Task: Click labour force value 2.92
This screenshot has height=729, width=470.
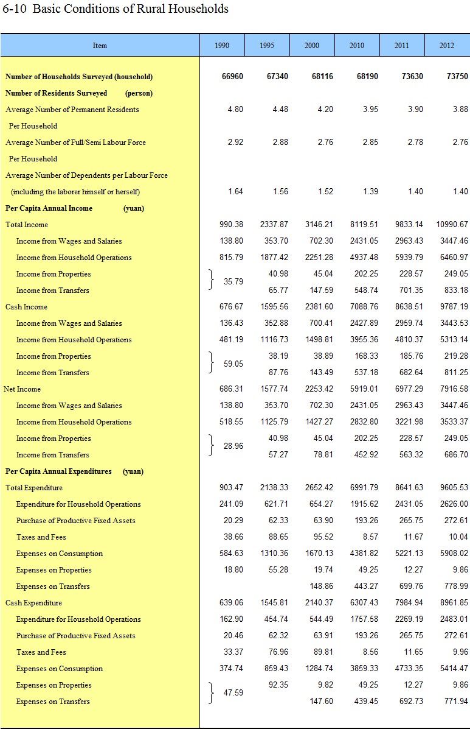Action: coord(235,143)
